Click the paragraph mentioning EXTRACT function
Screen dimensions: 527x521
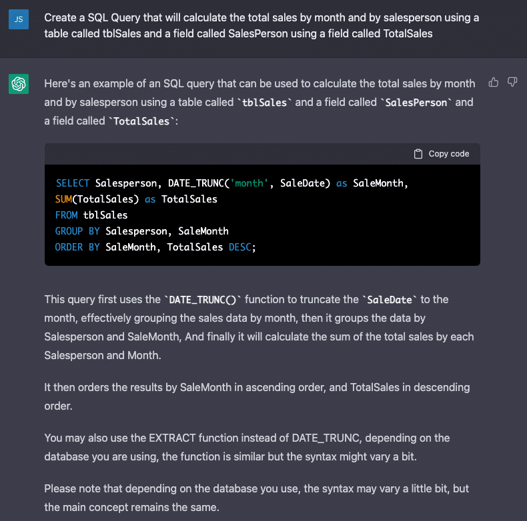pos(247,447)
